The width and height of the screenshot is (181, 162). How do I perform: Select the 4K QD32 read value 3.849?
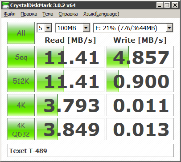tap(70, 129)
